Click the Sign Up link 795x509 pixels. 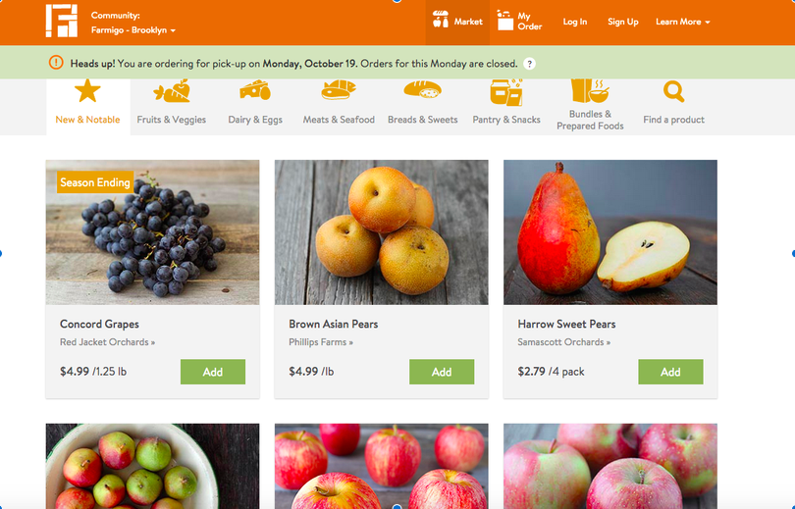622,22
